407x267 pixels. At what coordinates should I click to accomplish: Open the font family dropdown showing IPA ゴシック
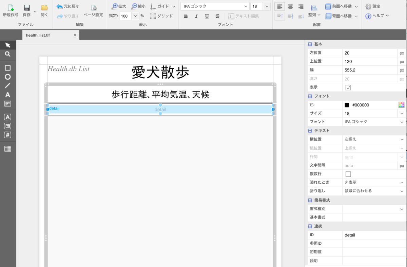(x=214, y=6)
